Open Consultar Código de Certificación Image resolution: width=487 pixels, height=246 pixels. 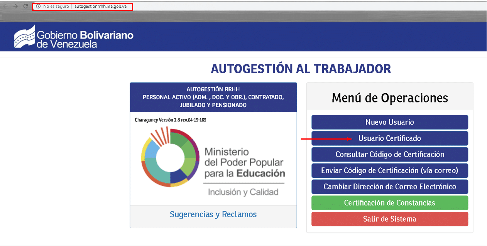point(390,155)
